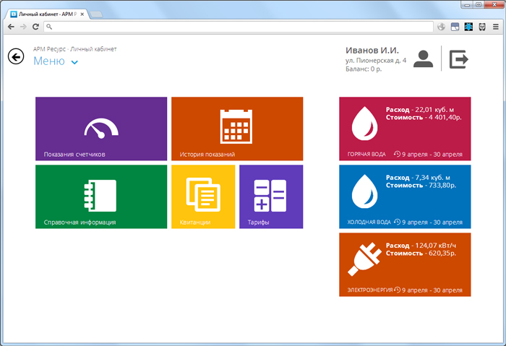Click the Иванов И.И. user name

372,50
